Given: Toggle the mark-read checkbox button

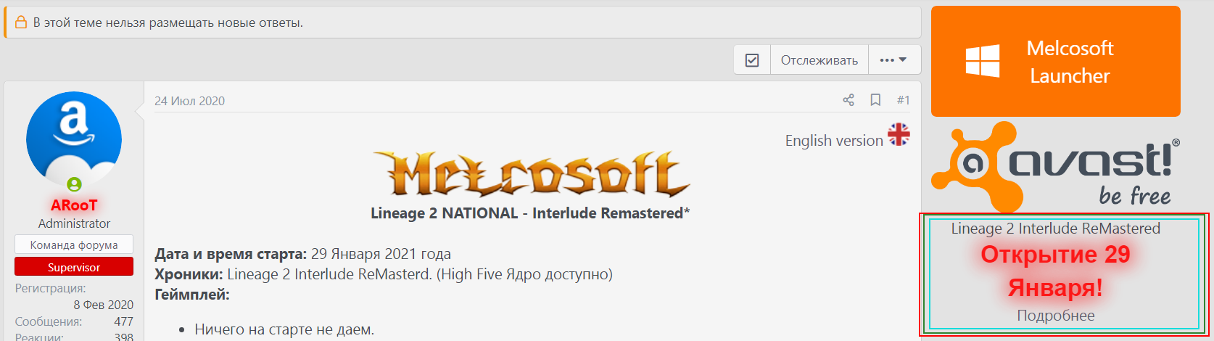Looking at the screenshot, I should click(752, 60).
